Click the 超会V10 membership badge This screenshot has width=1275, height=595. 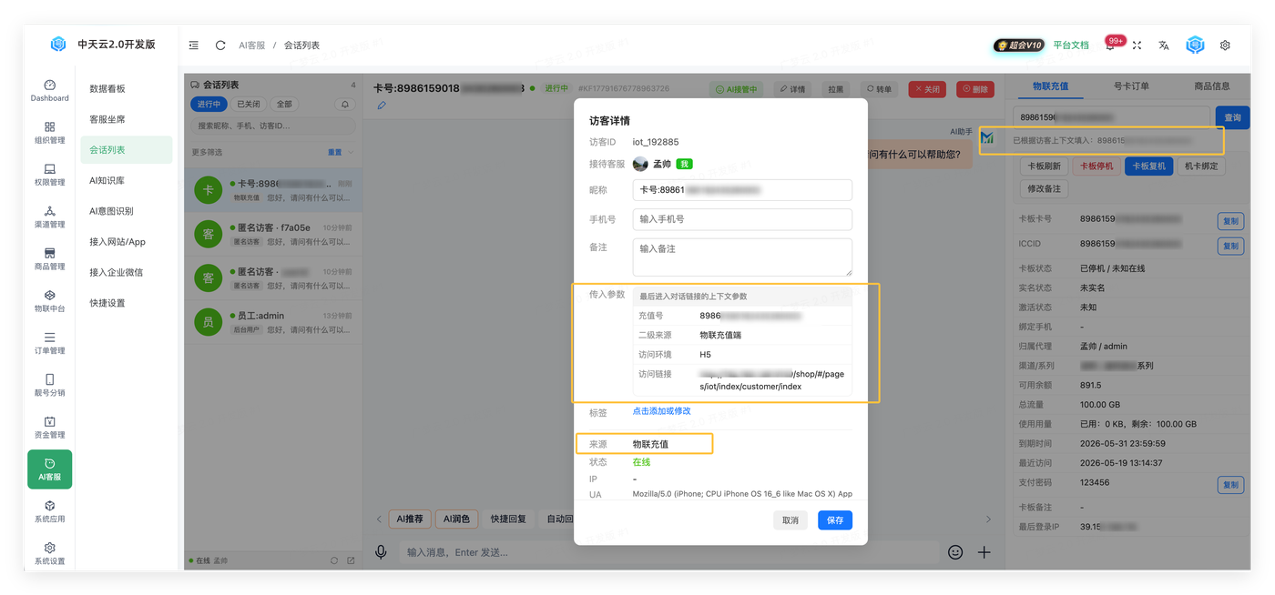click(x=1018, y=45)
